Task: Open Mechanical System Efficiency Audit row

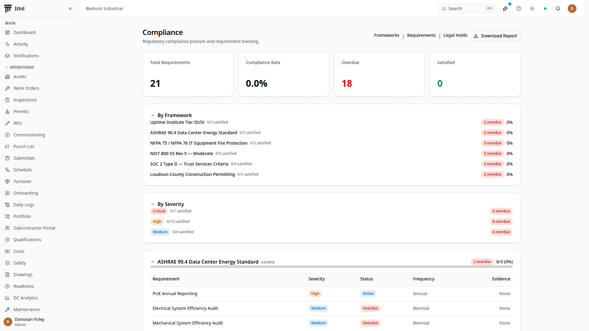Action: coord(331,323)
